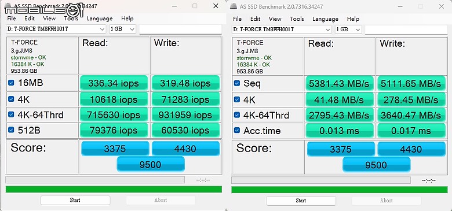Viewport: 452px width, 211px height.
Task: Click the green progress bar in right window
Action: (x=340, y=190)
